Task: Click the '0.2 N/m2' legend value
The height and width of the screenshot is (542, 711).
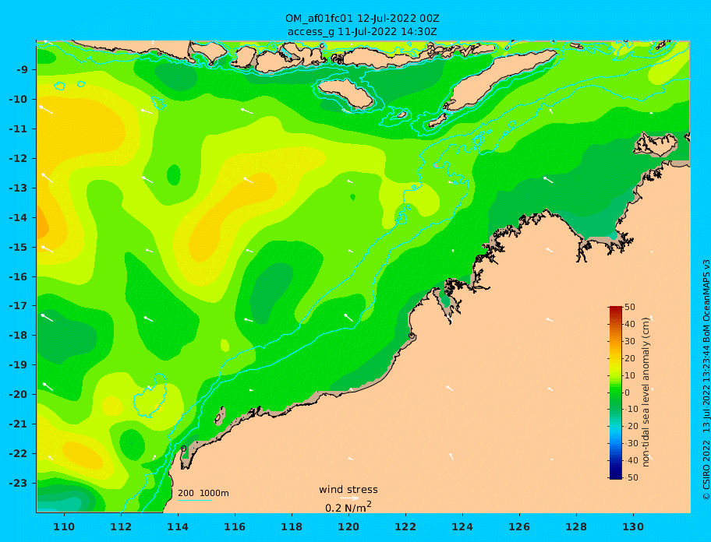Action: [348, 507]
